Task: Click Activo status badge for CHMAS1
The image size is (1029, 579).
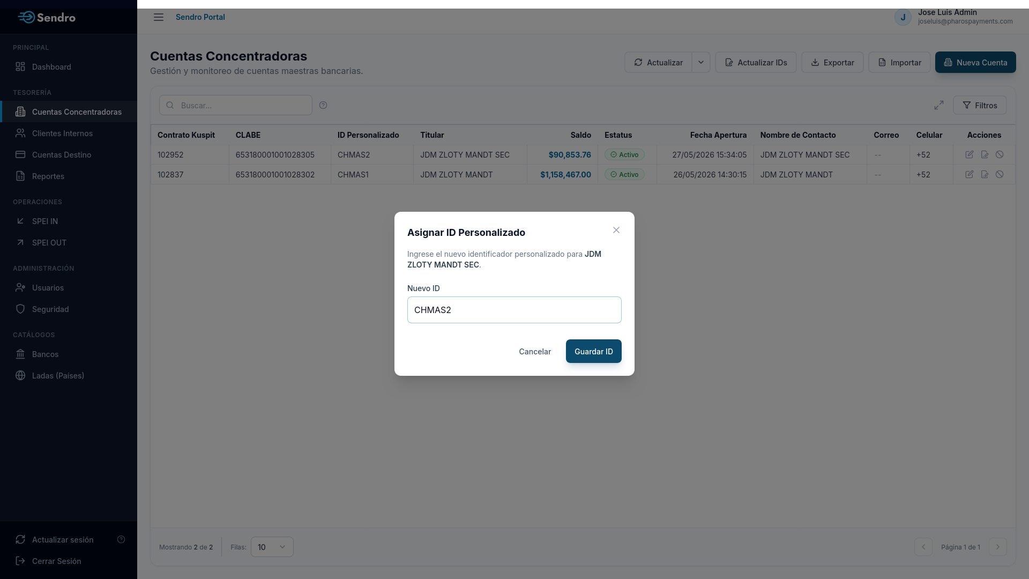Action: pos(624,174)
